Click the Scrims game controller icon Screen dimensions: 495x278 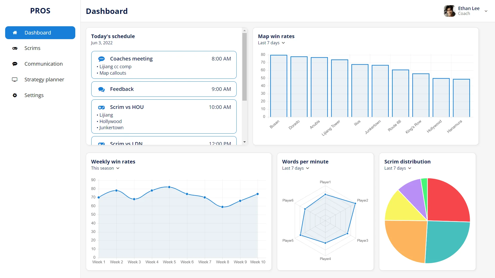click(x=15, y=48)
